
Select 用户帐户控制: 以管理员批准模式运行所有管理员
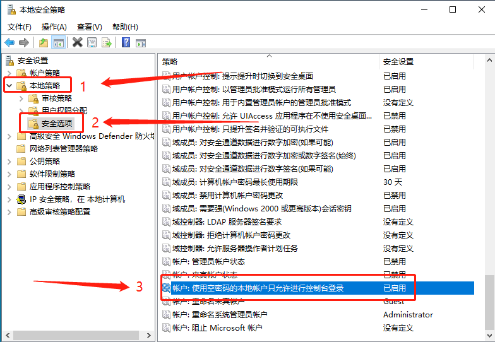point(254,90)
